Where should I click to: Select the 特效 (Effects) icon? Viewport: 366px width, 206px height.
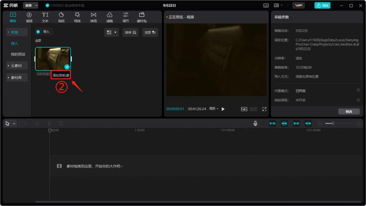(x=77, y=17)
